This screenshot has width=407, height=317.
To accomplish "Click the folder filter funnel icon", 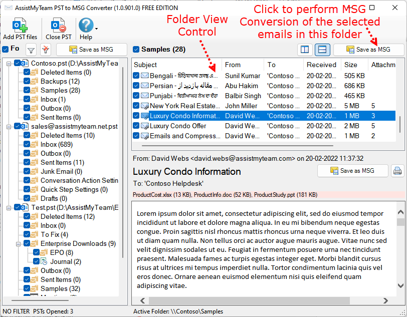I will pos(31,50).
